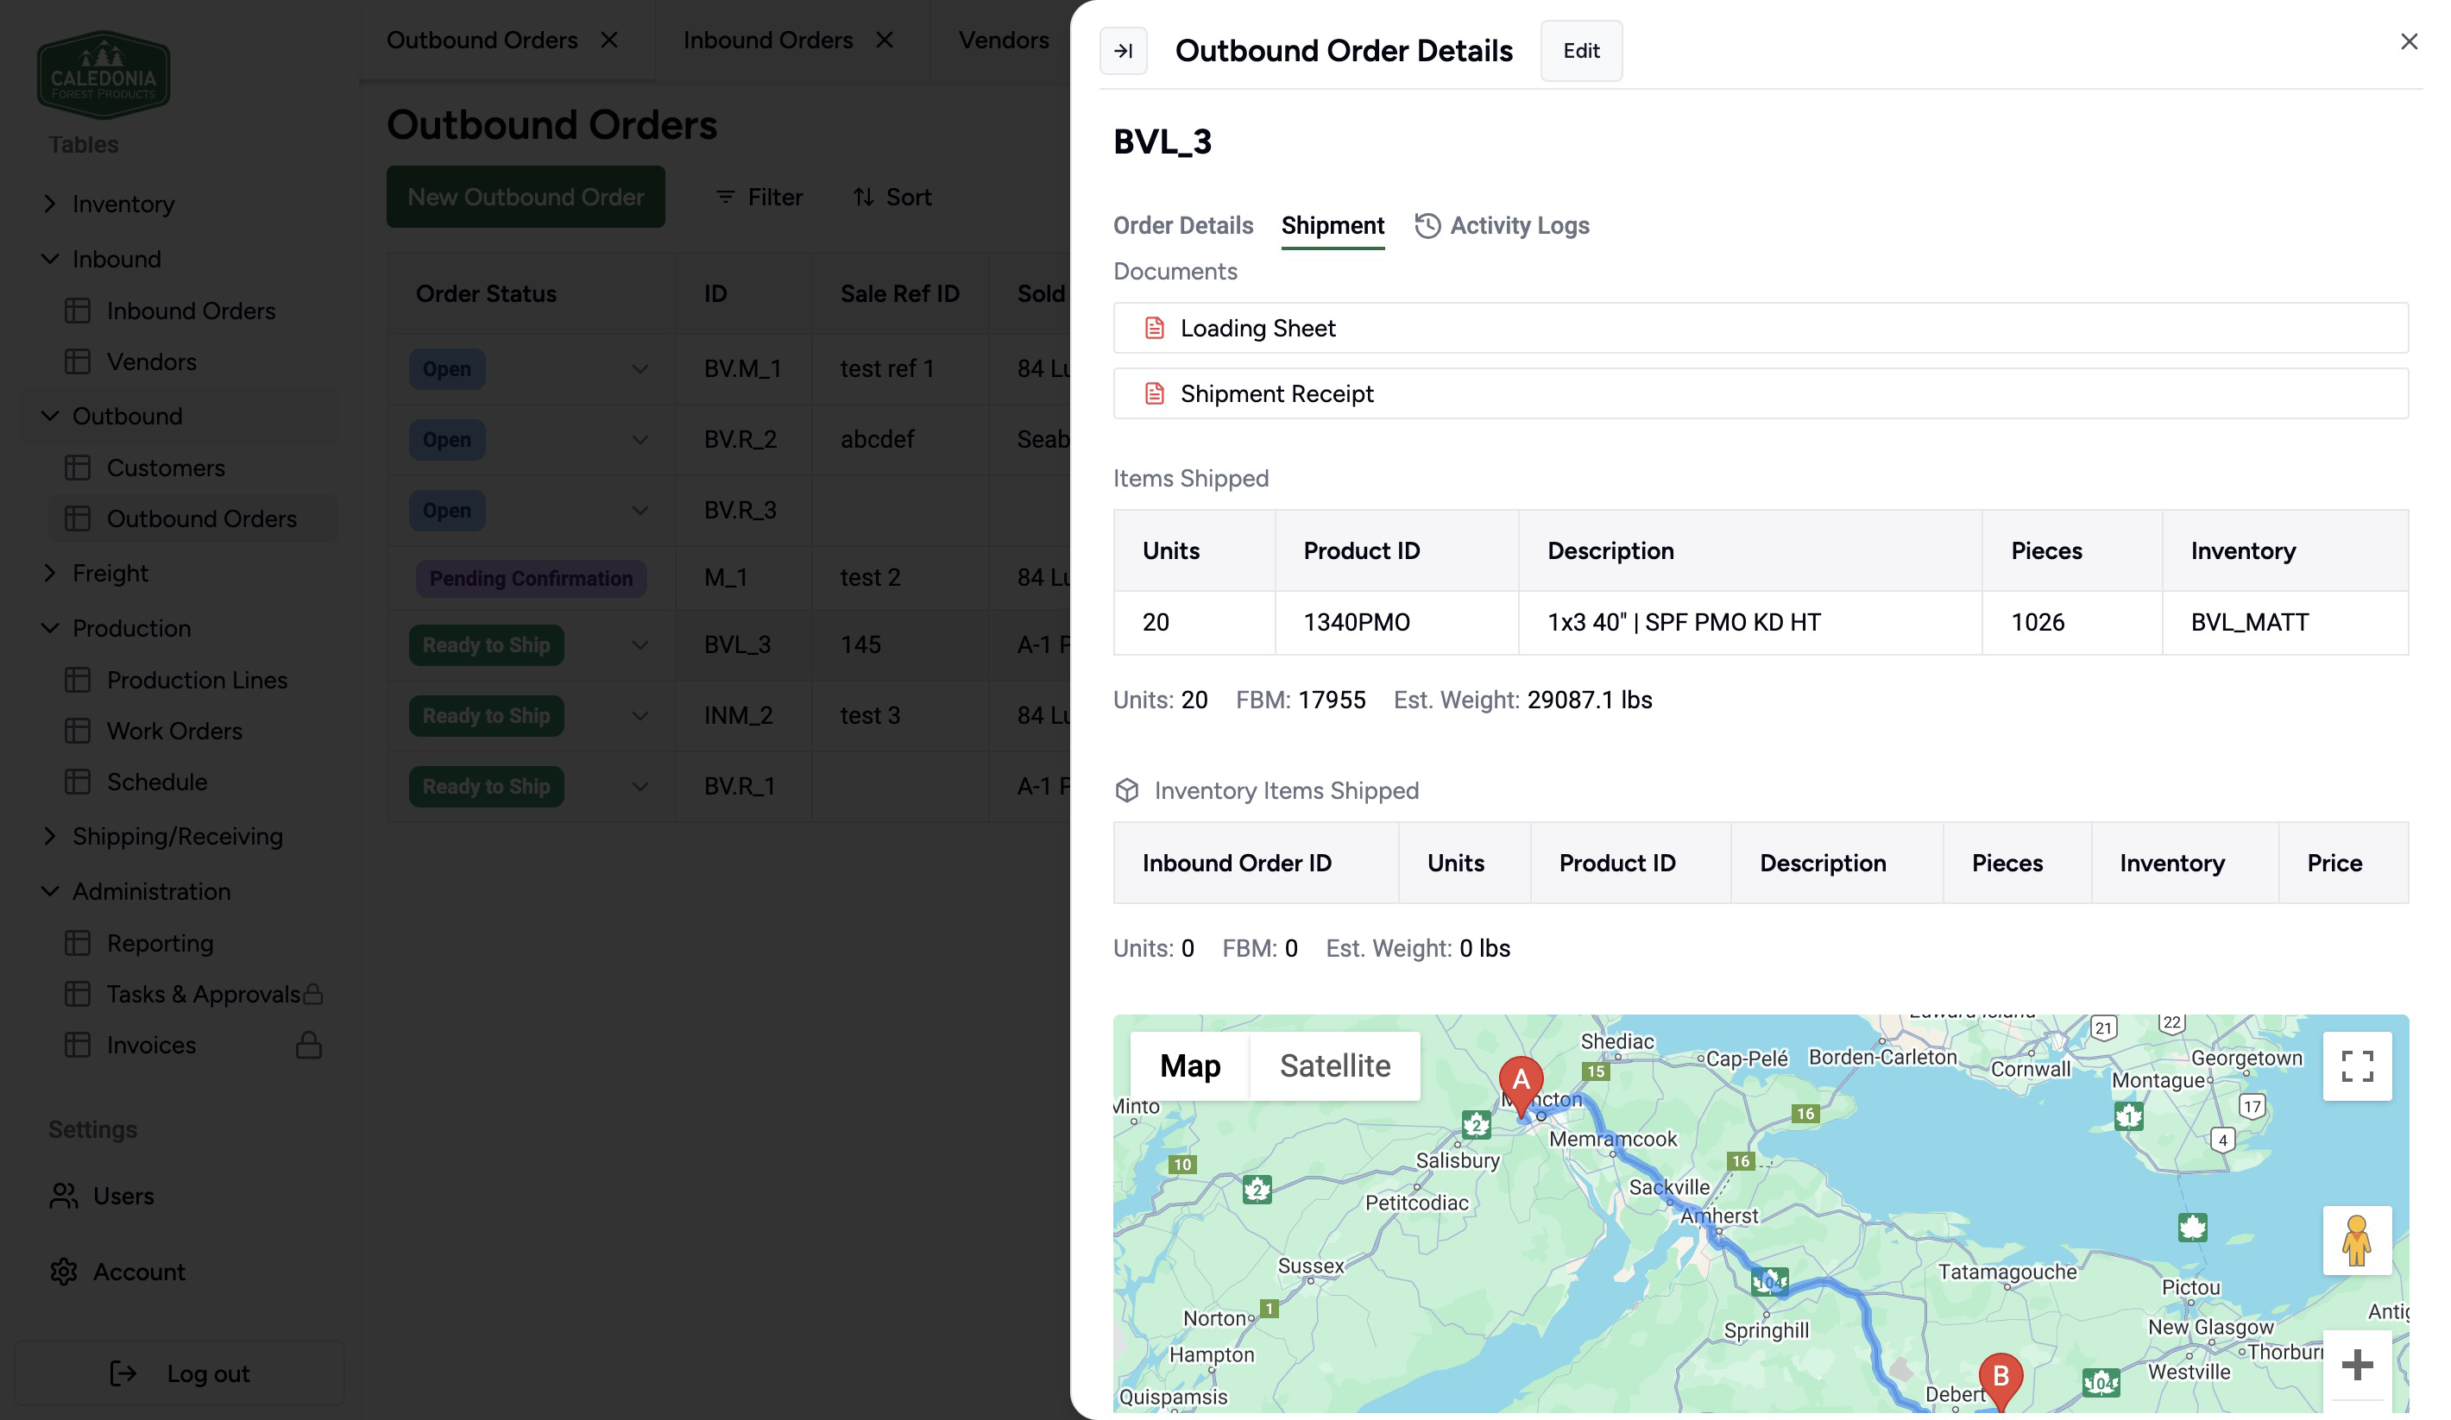
Task: Click the Street View pegman icon
Action: coord(2356,1241)
